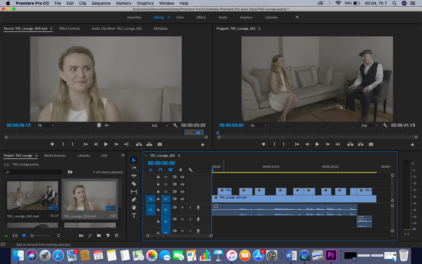Open Program monitor Full resolution dropdown
This screenshot has width=422, height=264.
pos(370,126)
